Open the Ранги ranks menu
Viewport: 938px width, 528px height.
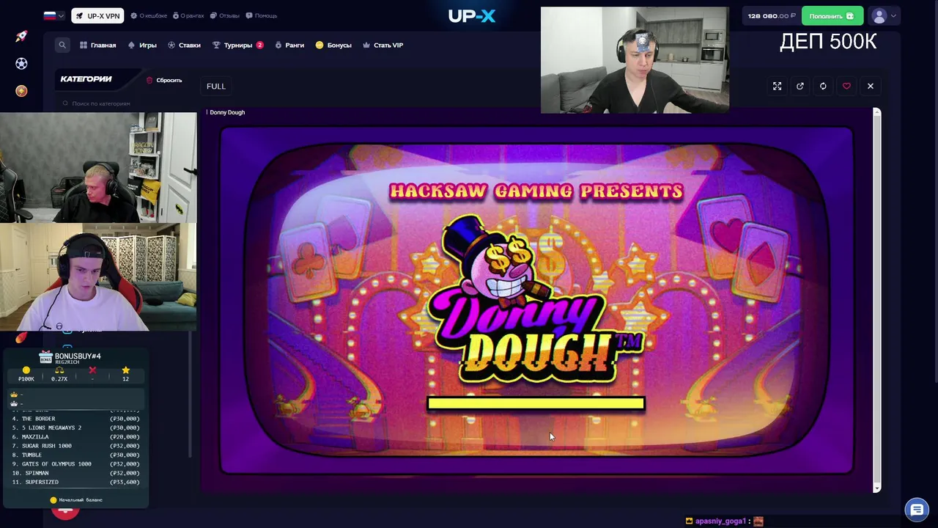(x=289, y=45)
